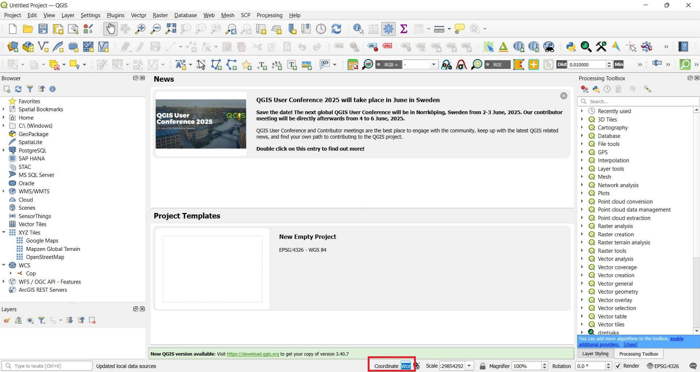Increase the Rotation value stepper
Viewport: 700px width, 372px height.
pyautogui.click(x=608, y=364)
